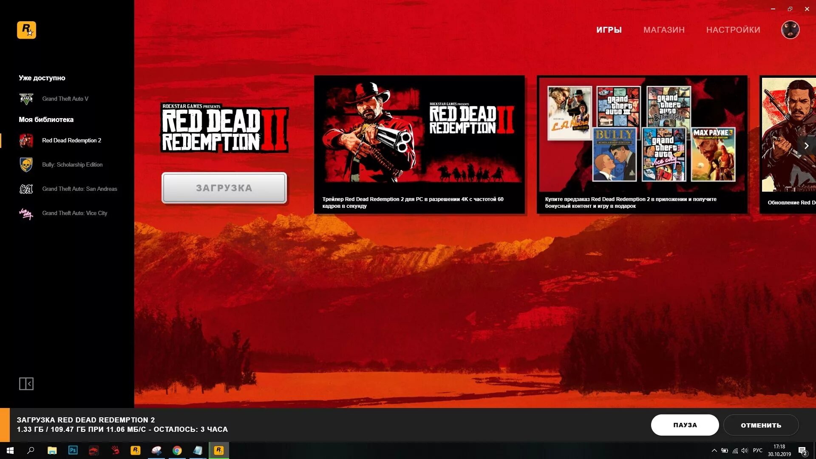The height and width of the screenshot is (459, 816).
Task: Click the active Rockstar Launcher taskbar icon
Action: click(219, 450)
